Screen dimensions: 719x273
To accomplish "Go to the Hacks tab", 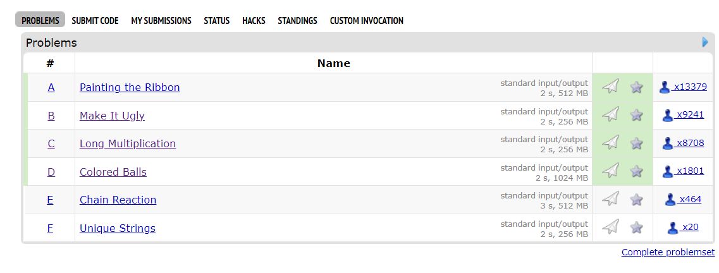I will [x=254, y=21].
